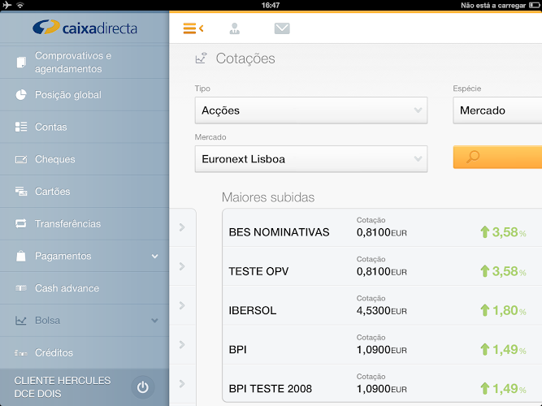Image resolution: width=542 pixels, height=406 pixels.
Task: Expand the BPI row chevron
Action: pos(183,344)
